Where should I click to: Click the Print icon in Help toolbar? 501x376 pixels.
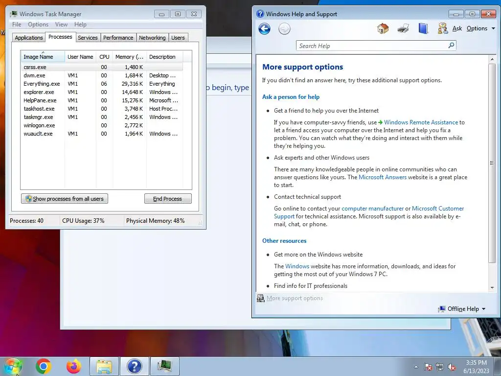(x=403, y=28)
